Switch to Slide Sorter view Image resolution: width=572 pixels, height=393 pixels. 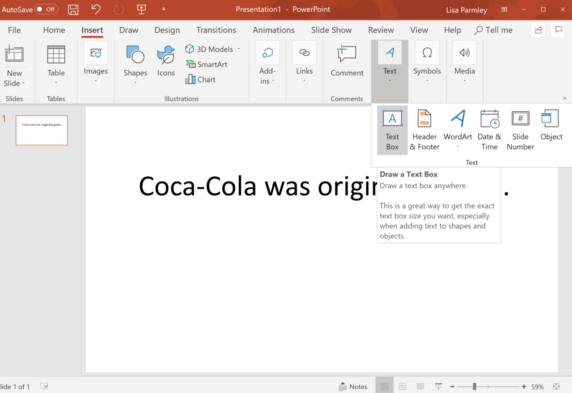point(402,387)
